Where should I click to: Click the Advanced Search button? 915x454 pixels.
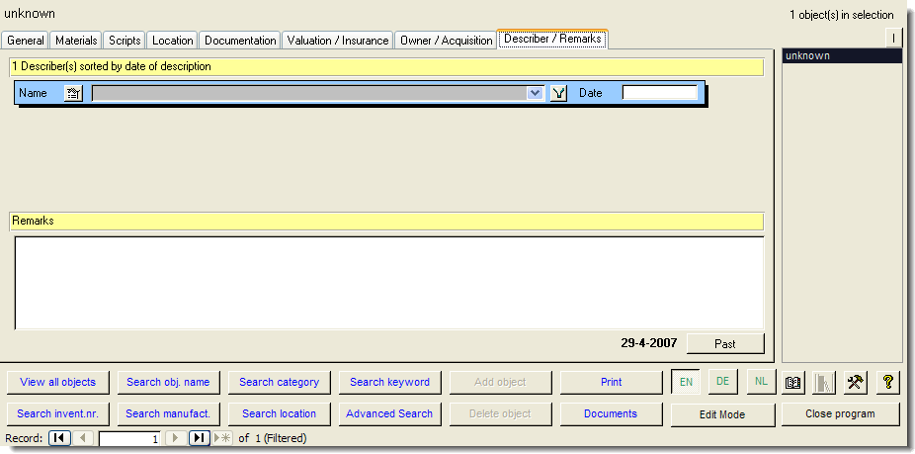(389, 413)
